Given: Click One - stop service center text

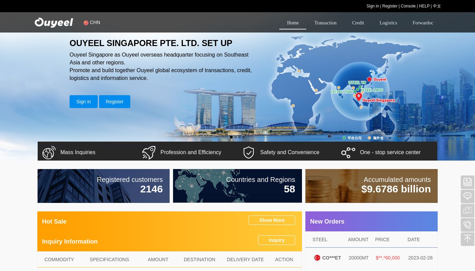Looking at the screenshot, I should (390, 152).
